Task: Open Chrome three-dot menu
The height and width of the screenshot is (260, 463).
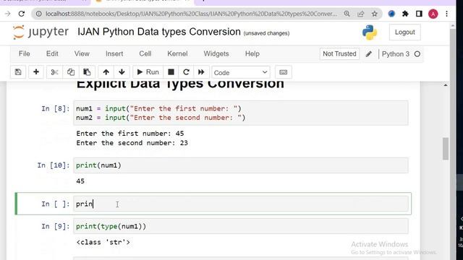Action: (447, 14)
